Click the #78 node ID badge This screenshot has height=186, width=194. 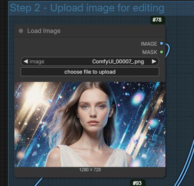[x=157, y=20]
